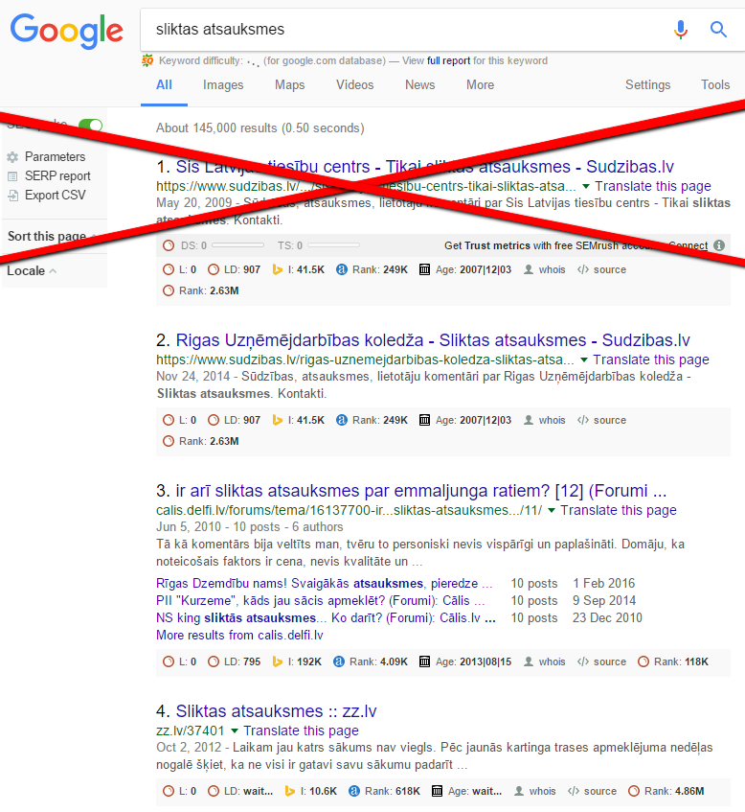The height and width of the screenshot is (812, 745).
Task: Toggle the SEOquake green switch off
Action: pyautogui.click(x=91, y=125)
